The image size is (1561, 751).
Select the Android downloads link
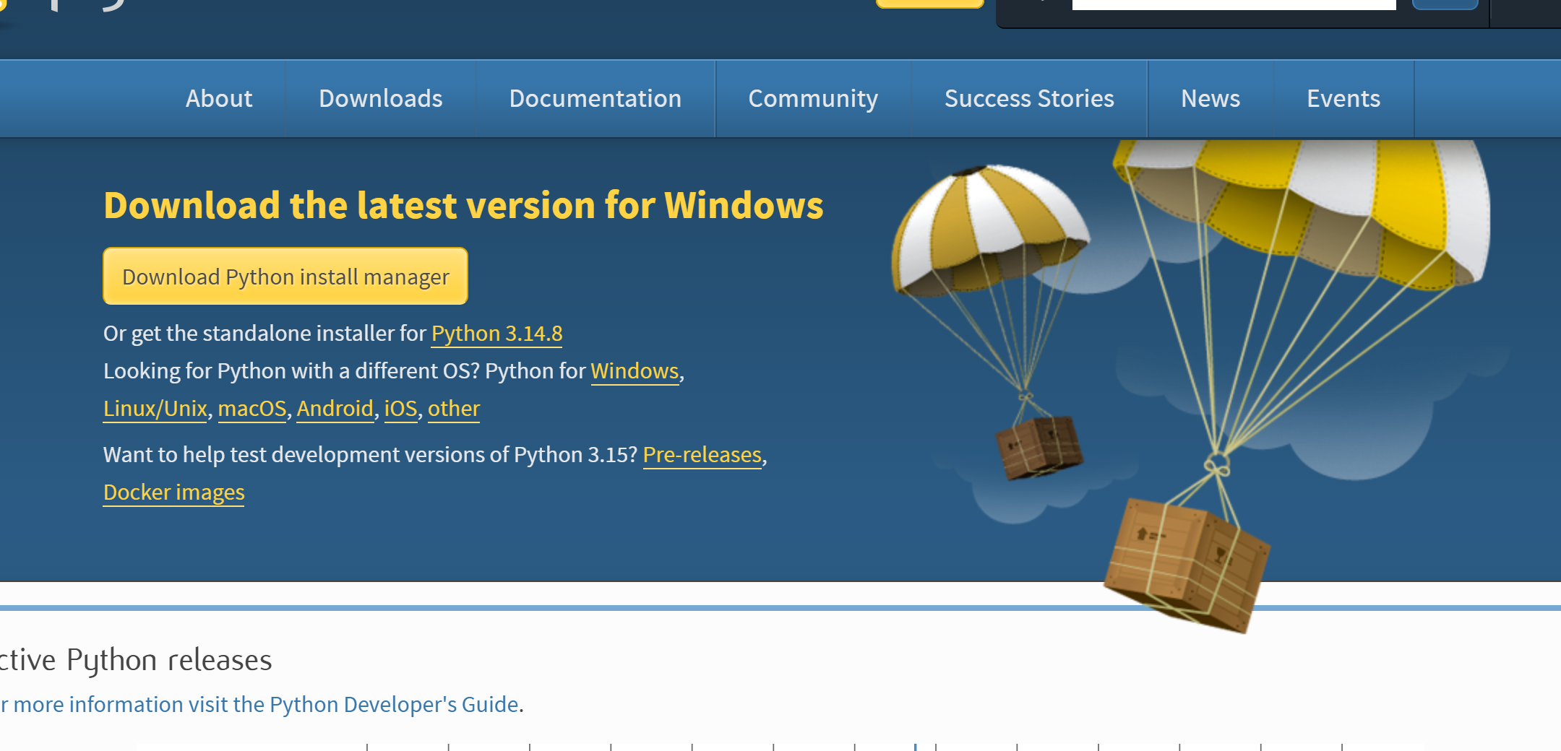[x=335, y=409]
